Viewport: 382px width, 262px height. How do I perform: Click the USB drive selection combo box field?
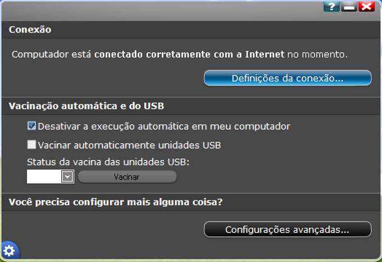point(44,177)
